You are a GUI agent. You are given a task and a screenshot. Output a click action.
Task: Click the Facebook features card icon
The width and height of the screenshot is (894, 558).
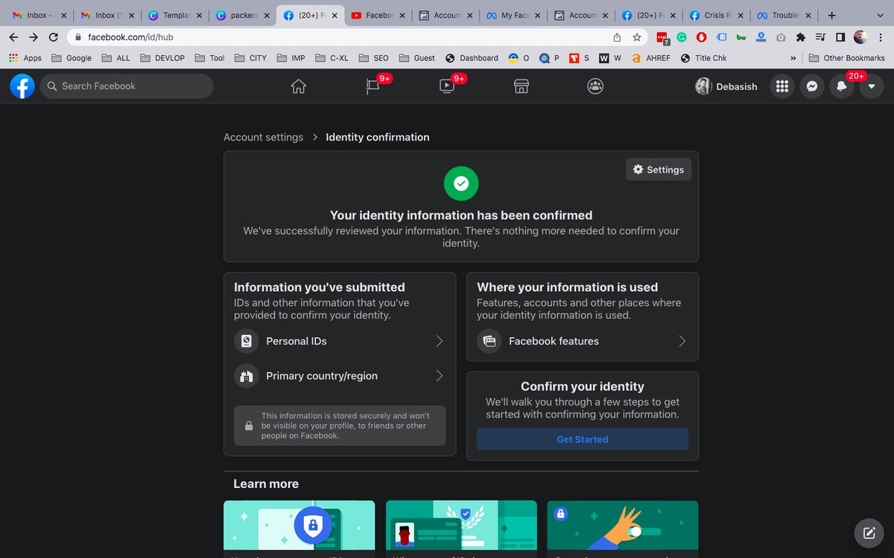pyautogui.click(x=489, y=341)
